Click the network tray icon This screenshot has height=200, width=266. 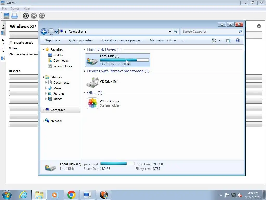coord(234,195)
